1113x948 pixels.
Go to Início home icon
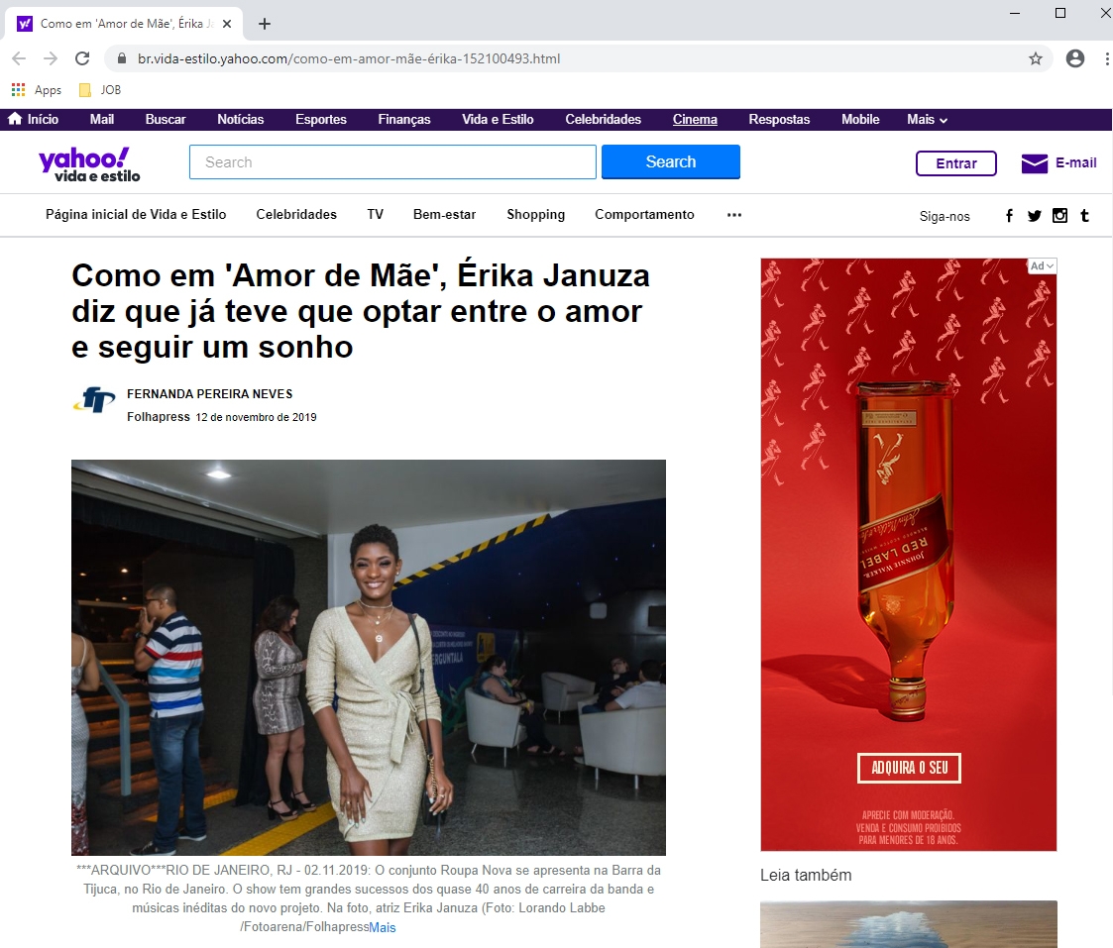pyautogui.click(x=15, y=120)
